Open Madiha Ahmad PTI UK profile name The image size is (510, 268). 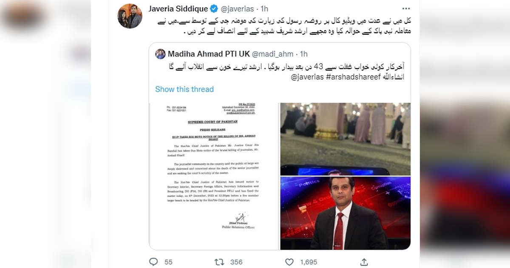coord(208,54)
